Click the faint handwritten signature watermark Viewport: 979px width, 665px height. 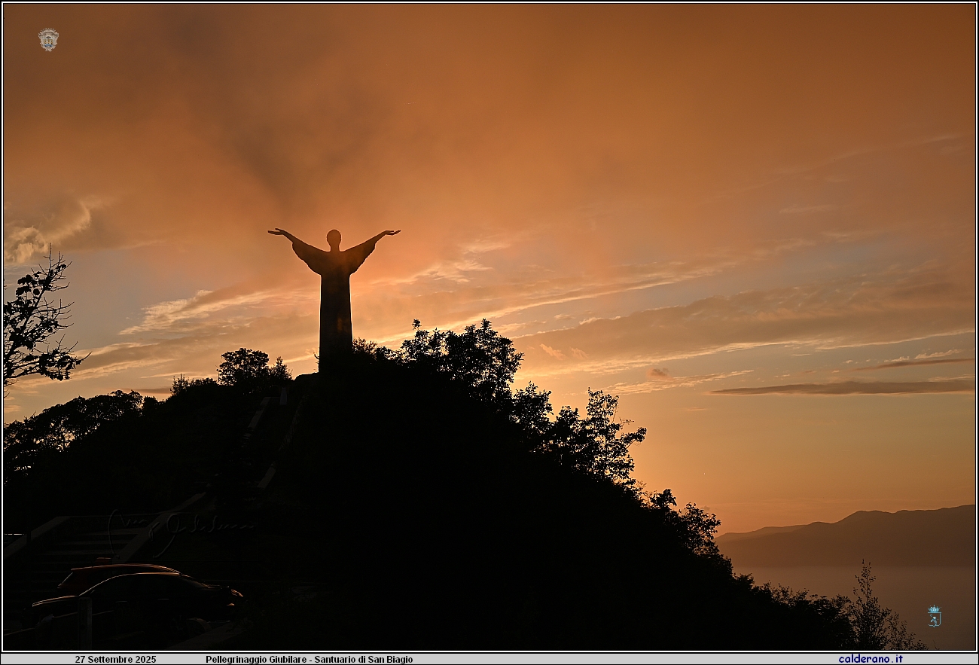[181, 523]
